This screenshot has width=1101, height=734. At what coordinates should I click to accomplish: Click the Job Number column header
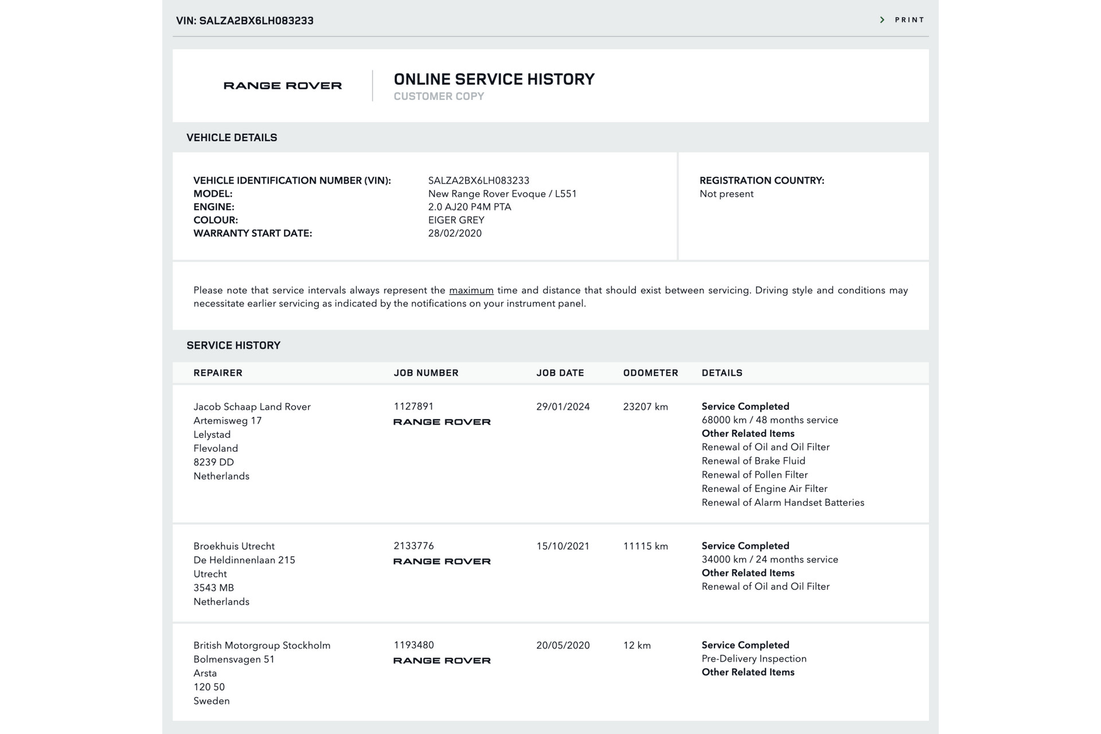(x=425, y=373)
